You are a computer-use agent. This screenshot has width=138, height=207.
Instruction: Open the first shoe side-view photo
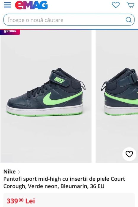coord(46,96)
